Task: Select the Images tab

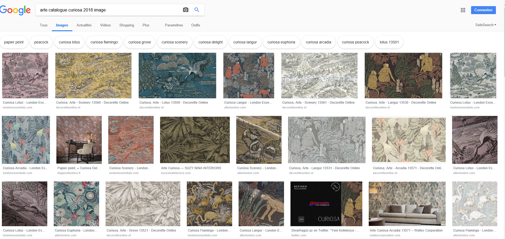Action: (62, 25)
